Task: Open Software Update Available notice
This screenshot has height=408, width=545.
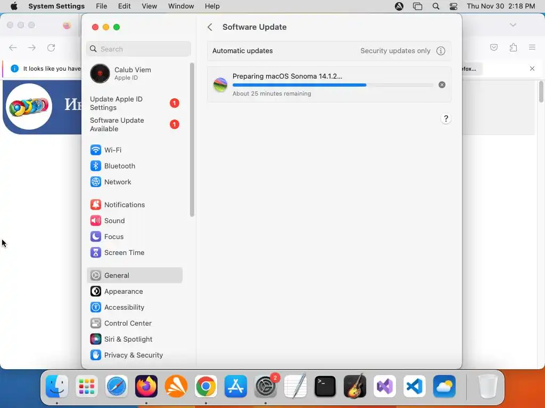Action: pyautogui.click(x=135, y=124)
